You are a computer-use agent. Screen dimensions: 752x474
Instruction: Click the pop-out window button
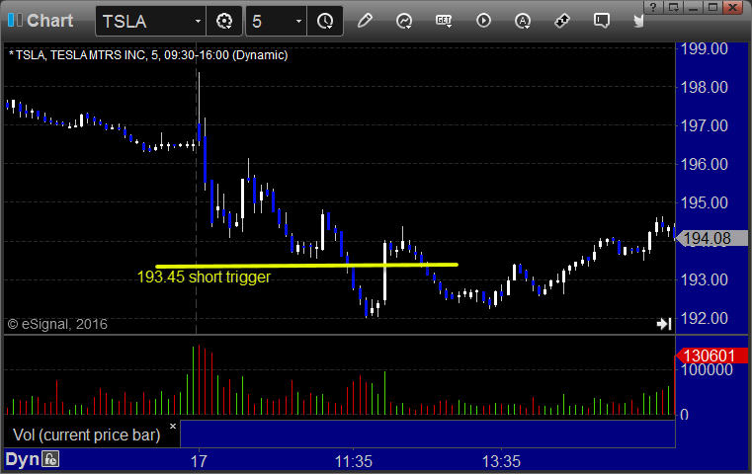coord(673,8)
